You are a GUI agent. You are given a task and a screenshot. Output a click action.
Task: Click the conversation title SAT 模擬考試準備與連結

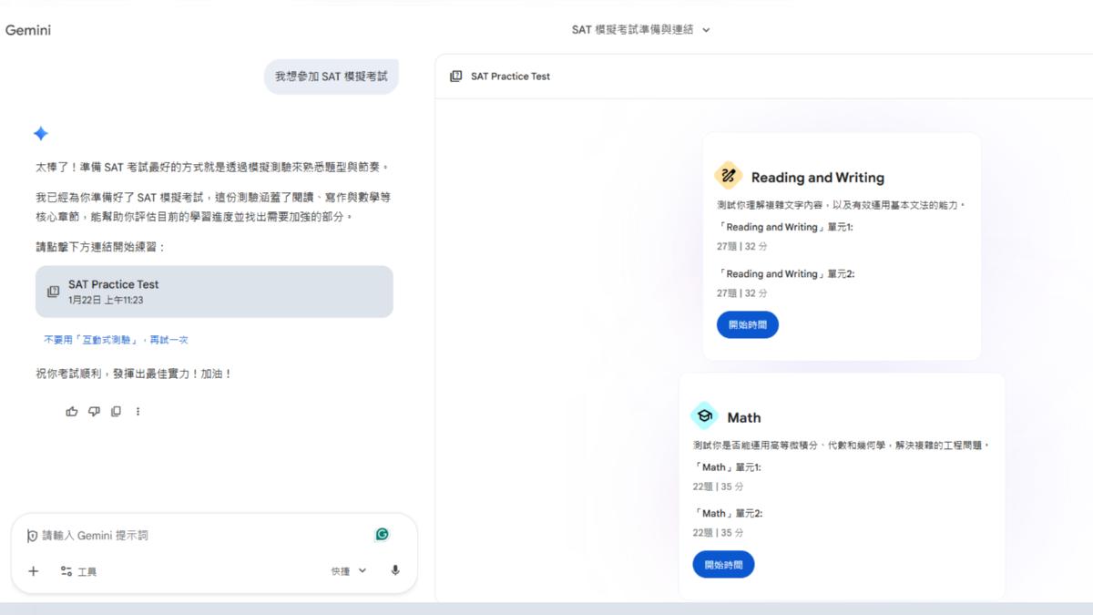[632, 30]
